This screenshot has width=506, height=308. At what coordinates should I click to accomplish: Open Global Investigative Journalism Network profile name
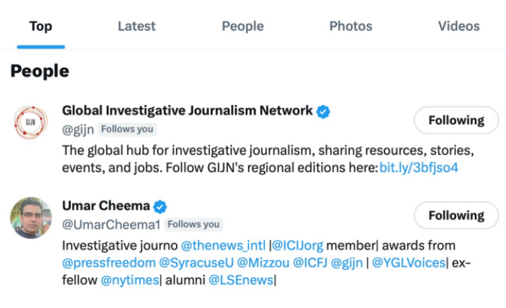(187, 111)
